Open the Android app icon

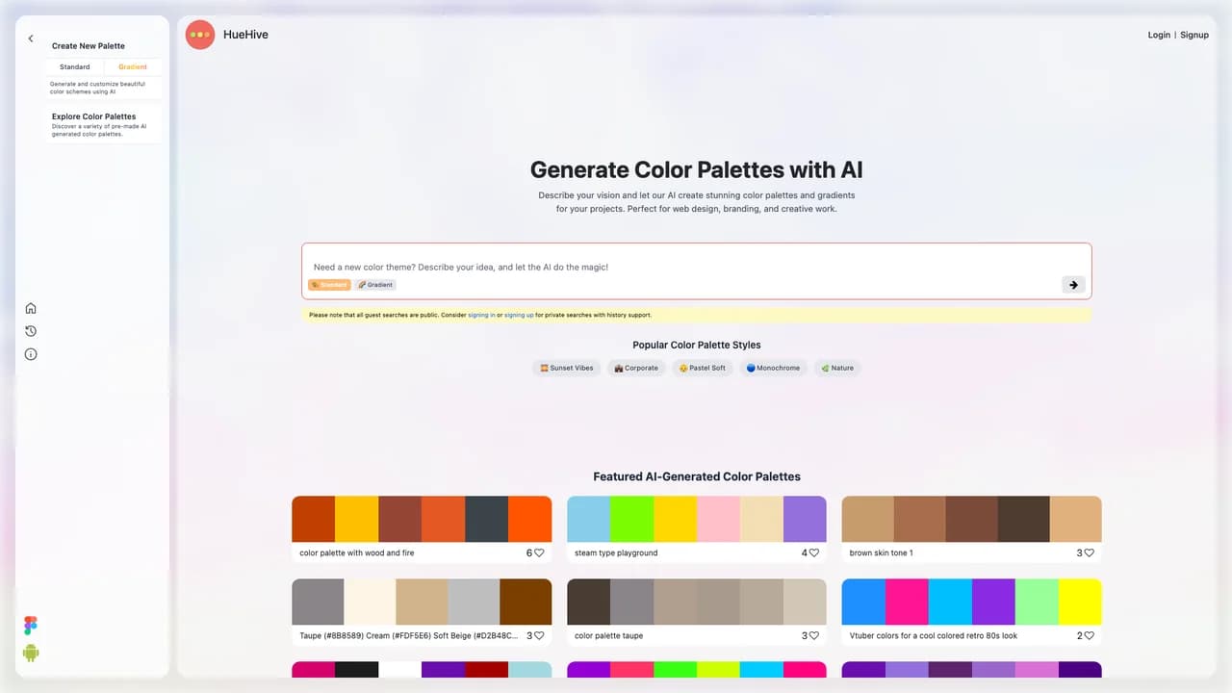pyautogui.click(x=31, y=653)
